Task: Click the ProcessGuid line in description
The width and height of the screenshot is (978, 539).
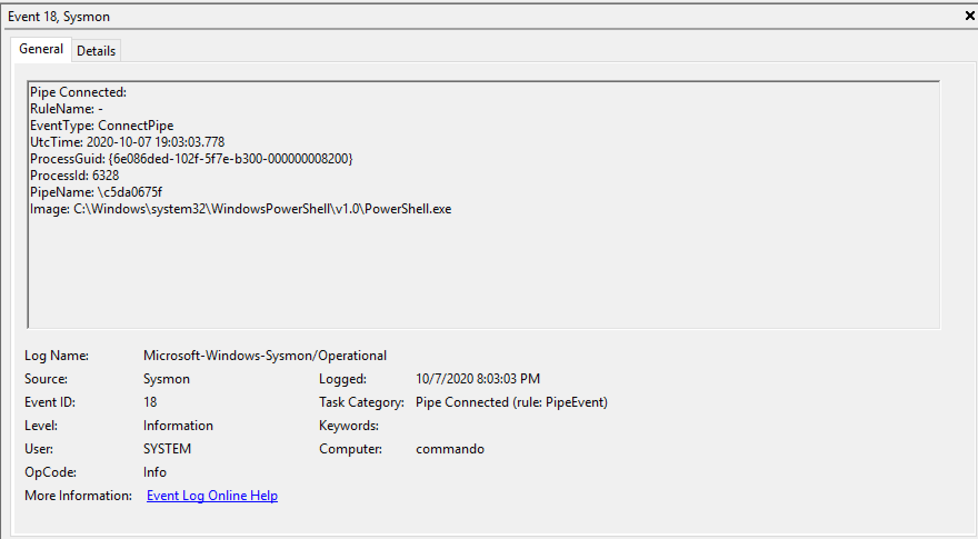Action: (191, 159)
